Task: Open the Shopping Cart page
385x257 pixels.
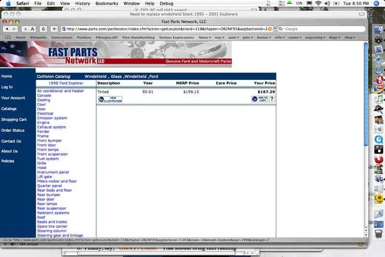Action: tap(14, 119)
